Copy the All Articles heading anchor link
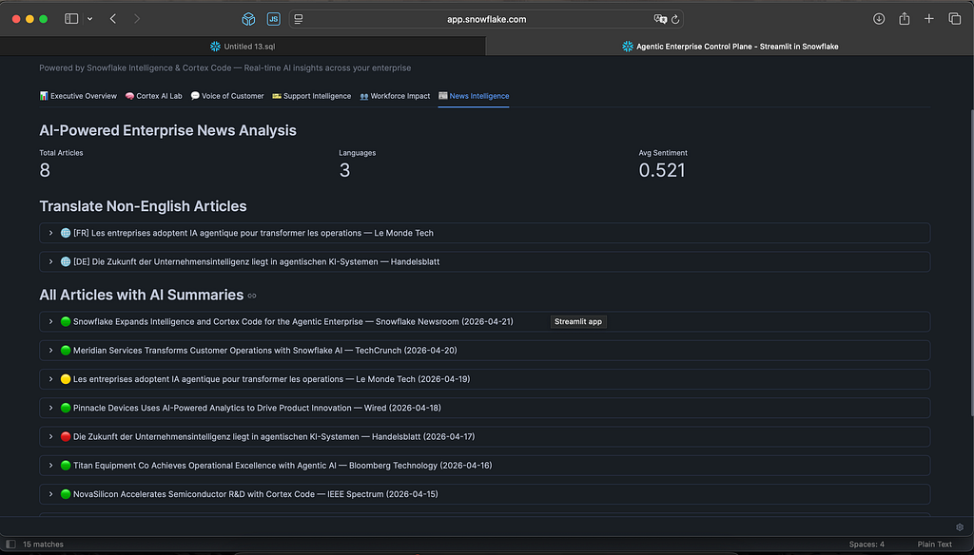Image resolution: width=974 pixels, height=555 pixels. pyautogui.click(x=252, y=296)
